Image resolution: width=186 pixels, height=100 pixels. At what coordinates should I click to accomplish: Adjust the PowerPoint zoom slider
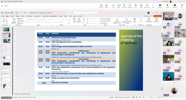[151, 97]
